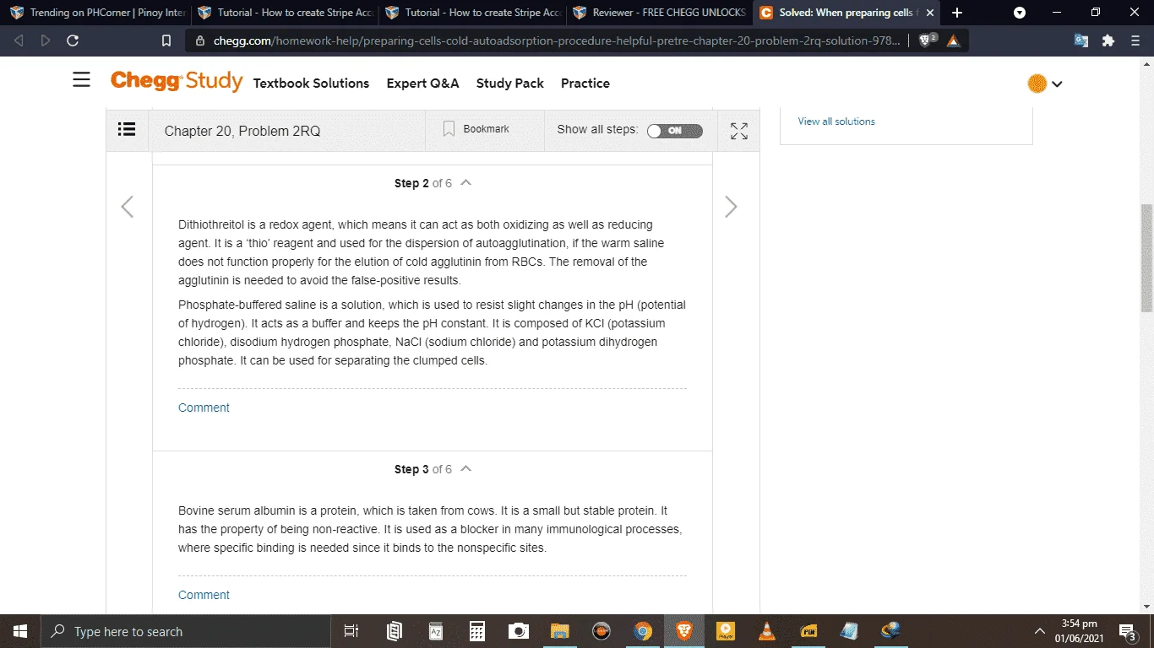Click the Type here to search box
This screenshot has width=1154, height=648.
pos(186,631)
